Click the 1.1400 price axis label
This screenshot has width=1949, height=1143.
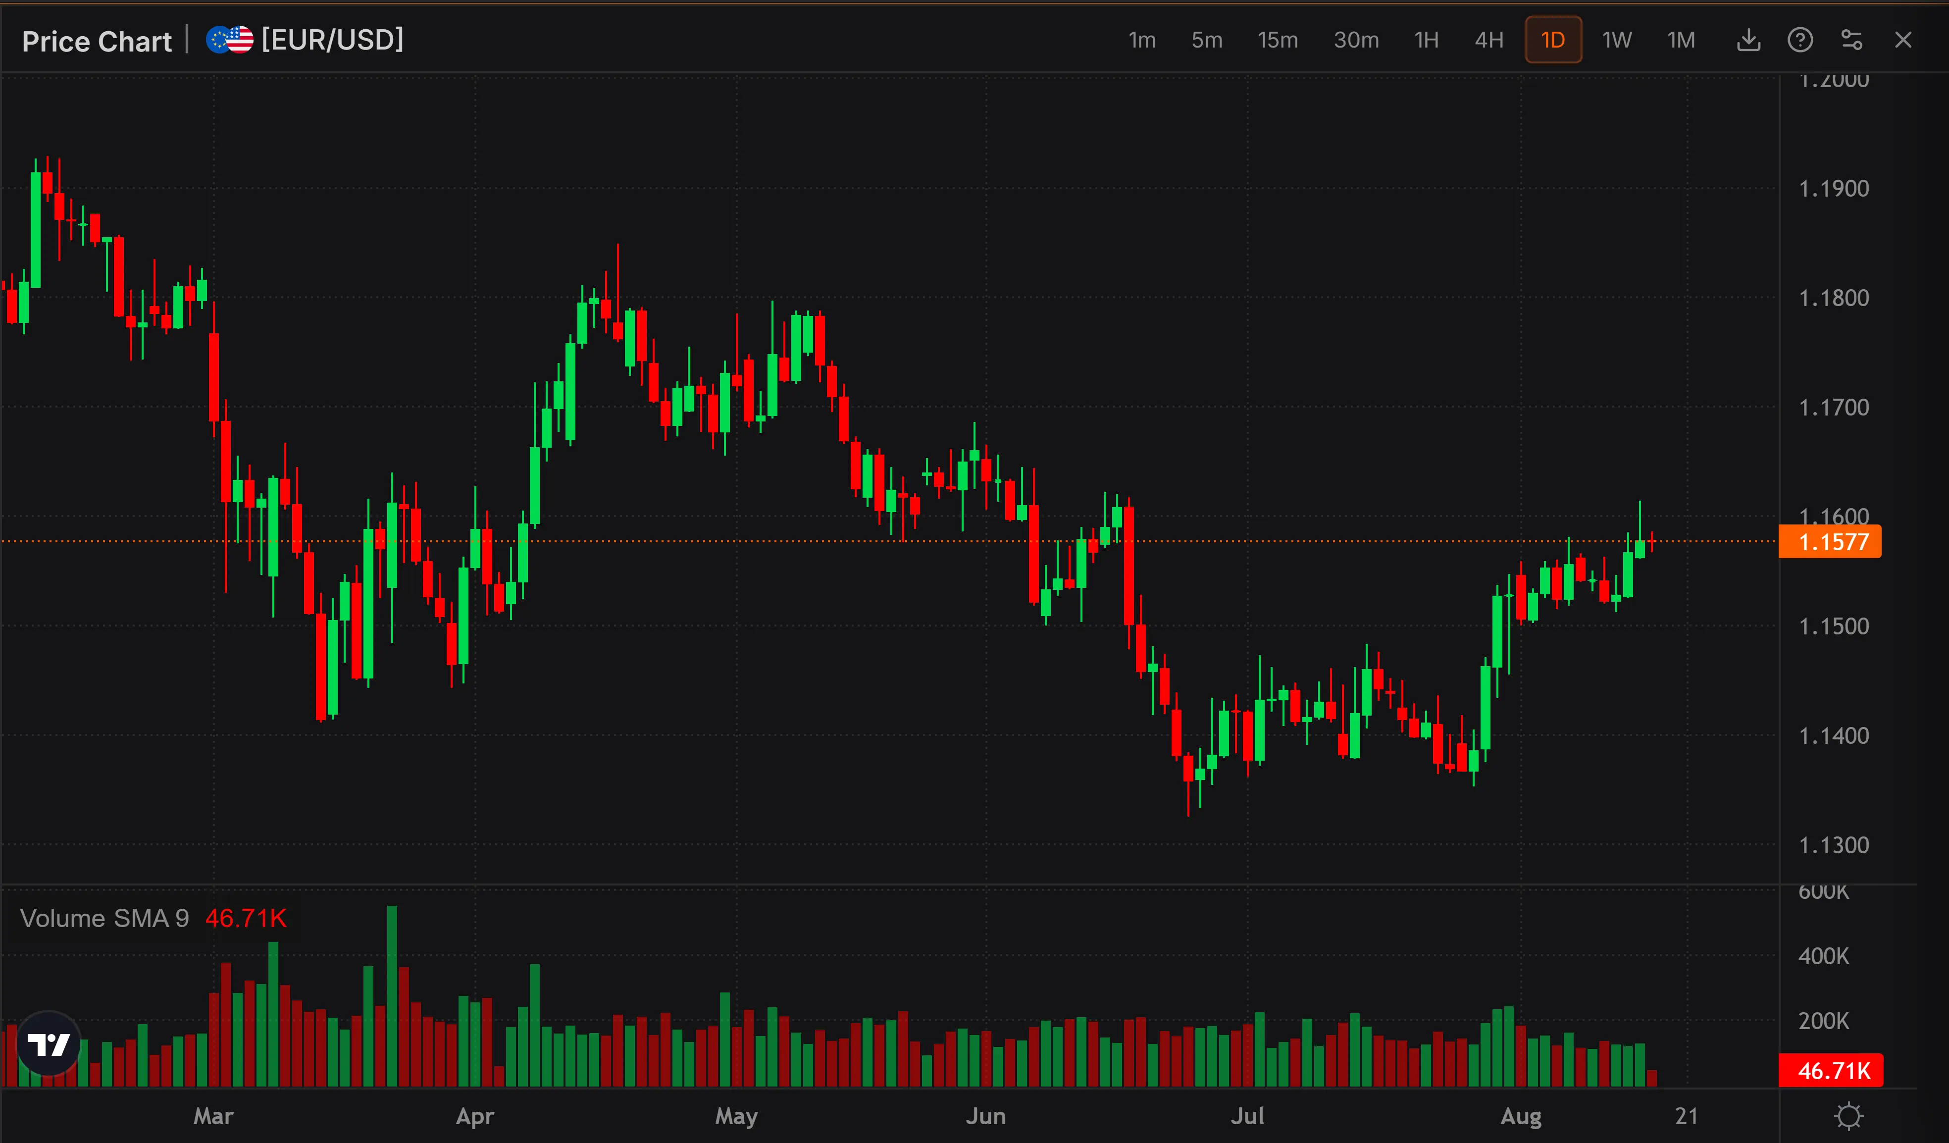tap(1834, 735)
